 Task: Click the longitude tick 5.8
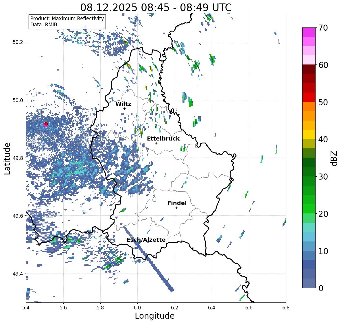point(100,308)
